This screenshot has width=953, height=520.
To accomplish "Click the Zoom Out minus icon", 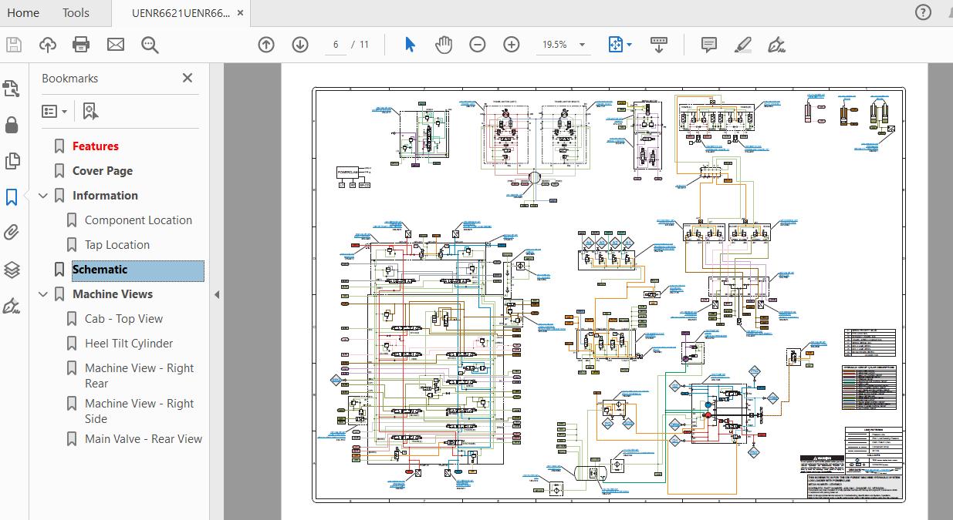I will 478,45.
